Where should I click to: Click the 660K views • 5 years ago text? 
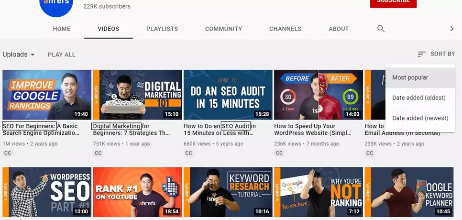213,144
